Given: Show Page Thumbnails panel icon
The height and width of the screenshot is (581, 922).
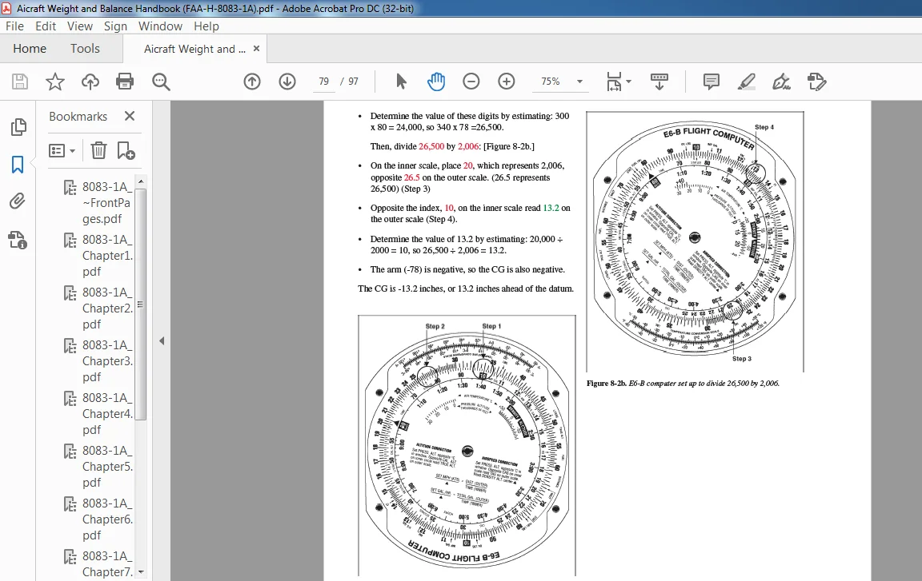Looking at the screenshot, I should (18, 127).
